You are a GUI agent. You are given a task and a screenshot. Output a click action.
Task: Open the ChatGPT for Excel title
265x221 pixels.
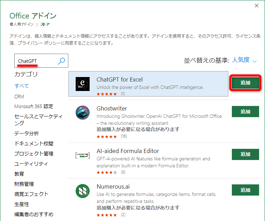pyautogui.click(x=120, y=79)
